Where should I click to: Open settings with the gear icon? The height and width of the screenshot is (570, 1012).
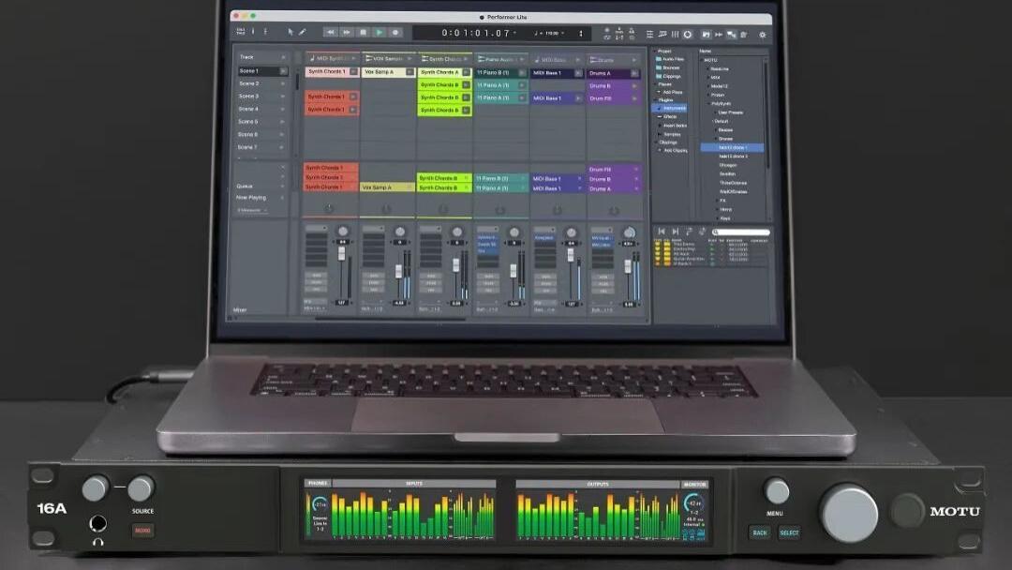click(x=762, y=34)
